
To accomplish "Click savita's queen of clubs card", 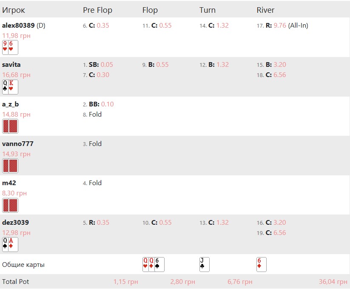I will tap(5, 87).
